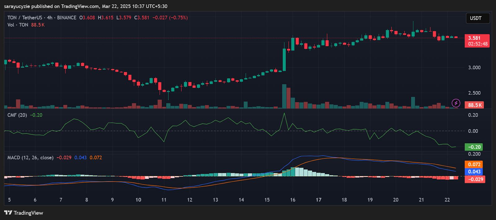
Task: Select the 4h interval label
Action: tap(50, 18)
